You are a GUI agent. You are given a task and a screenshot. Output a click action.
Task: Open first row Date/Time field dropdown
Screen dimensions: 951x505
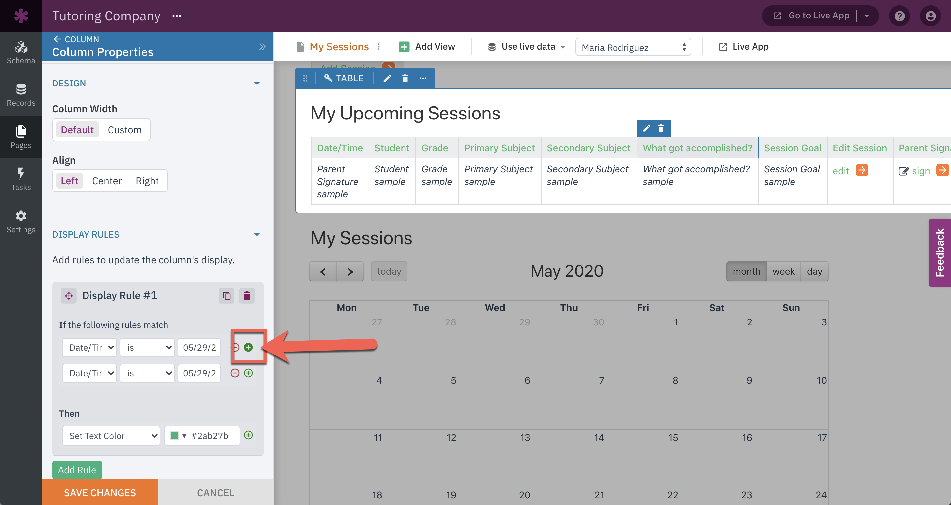(89, 347)
